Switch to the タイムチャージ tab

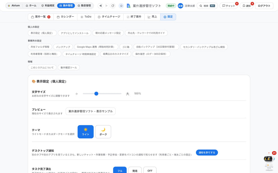[x=109, y=17]
